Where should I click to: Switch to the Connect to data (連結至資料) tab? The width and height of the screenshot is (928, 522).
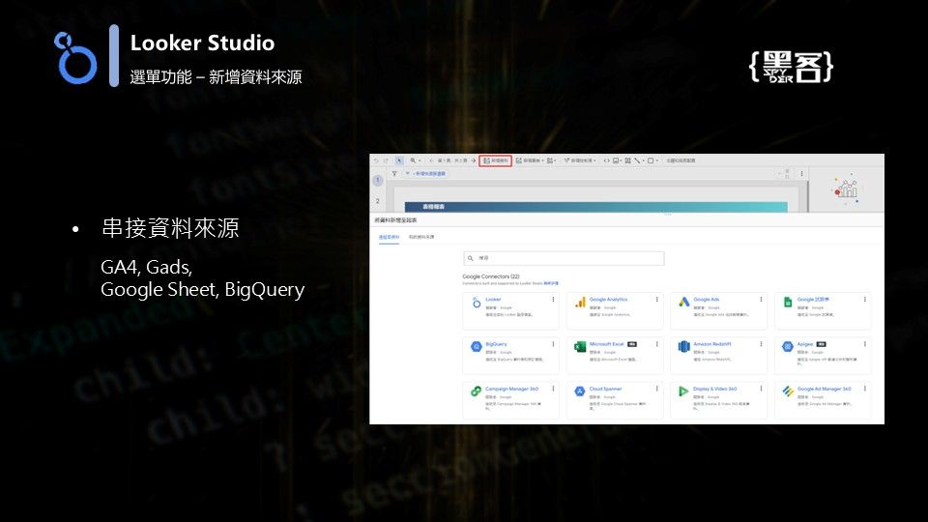click(x=389, y=237)
